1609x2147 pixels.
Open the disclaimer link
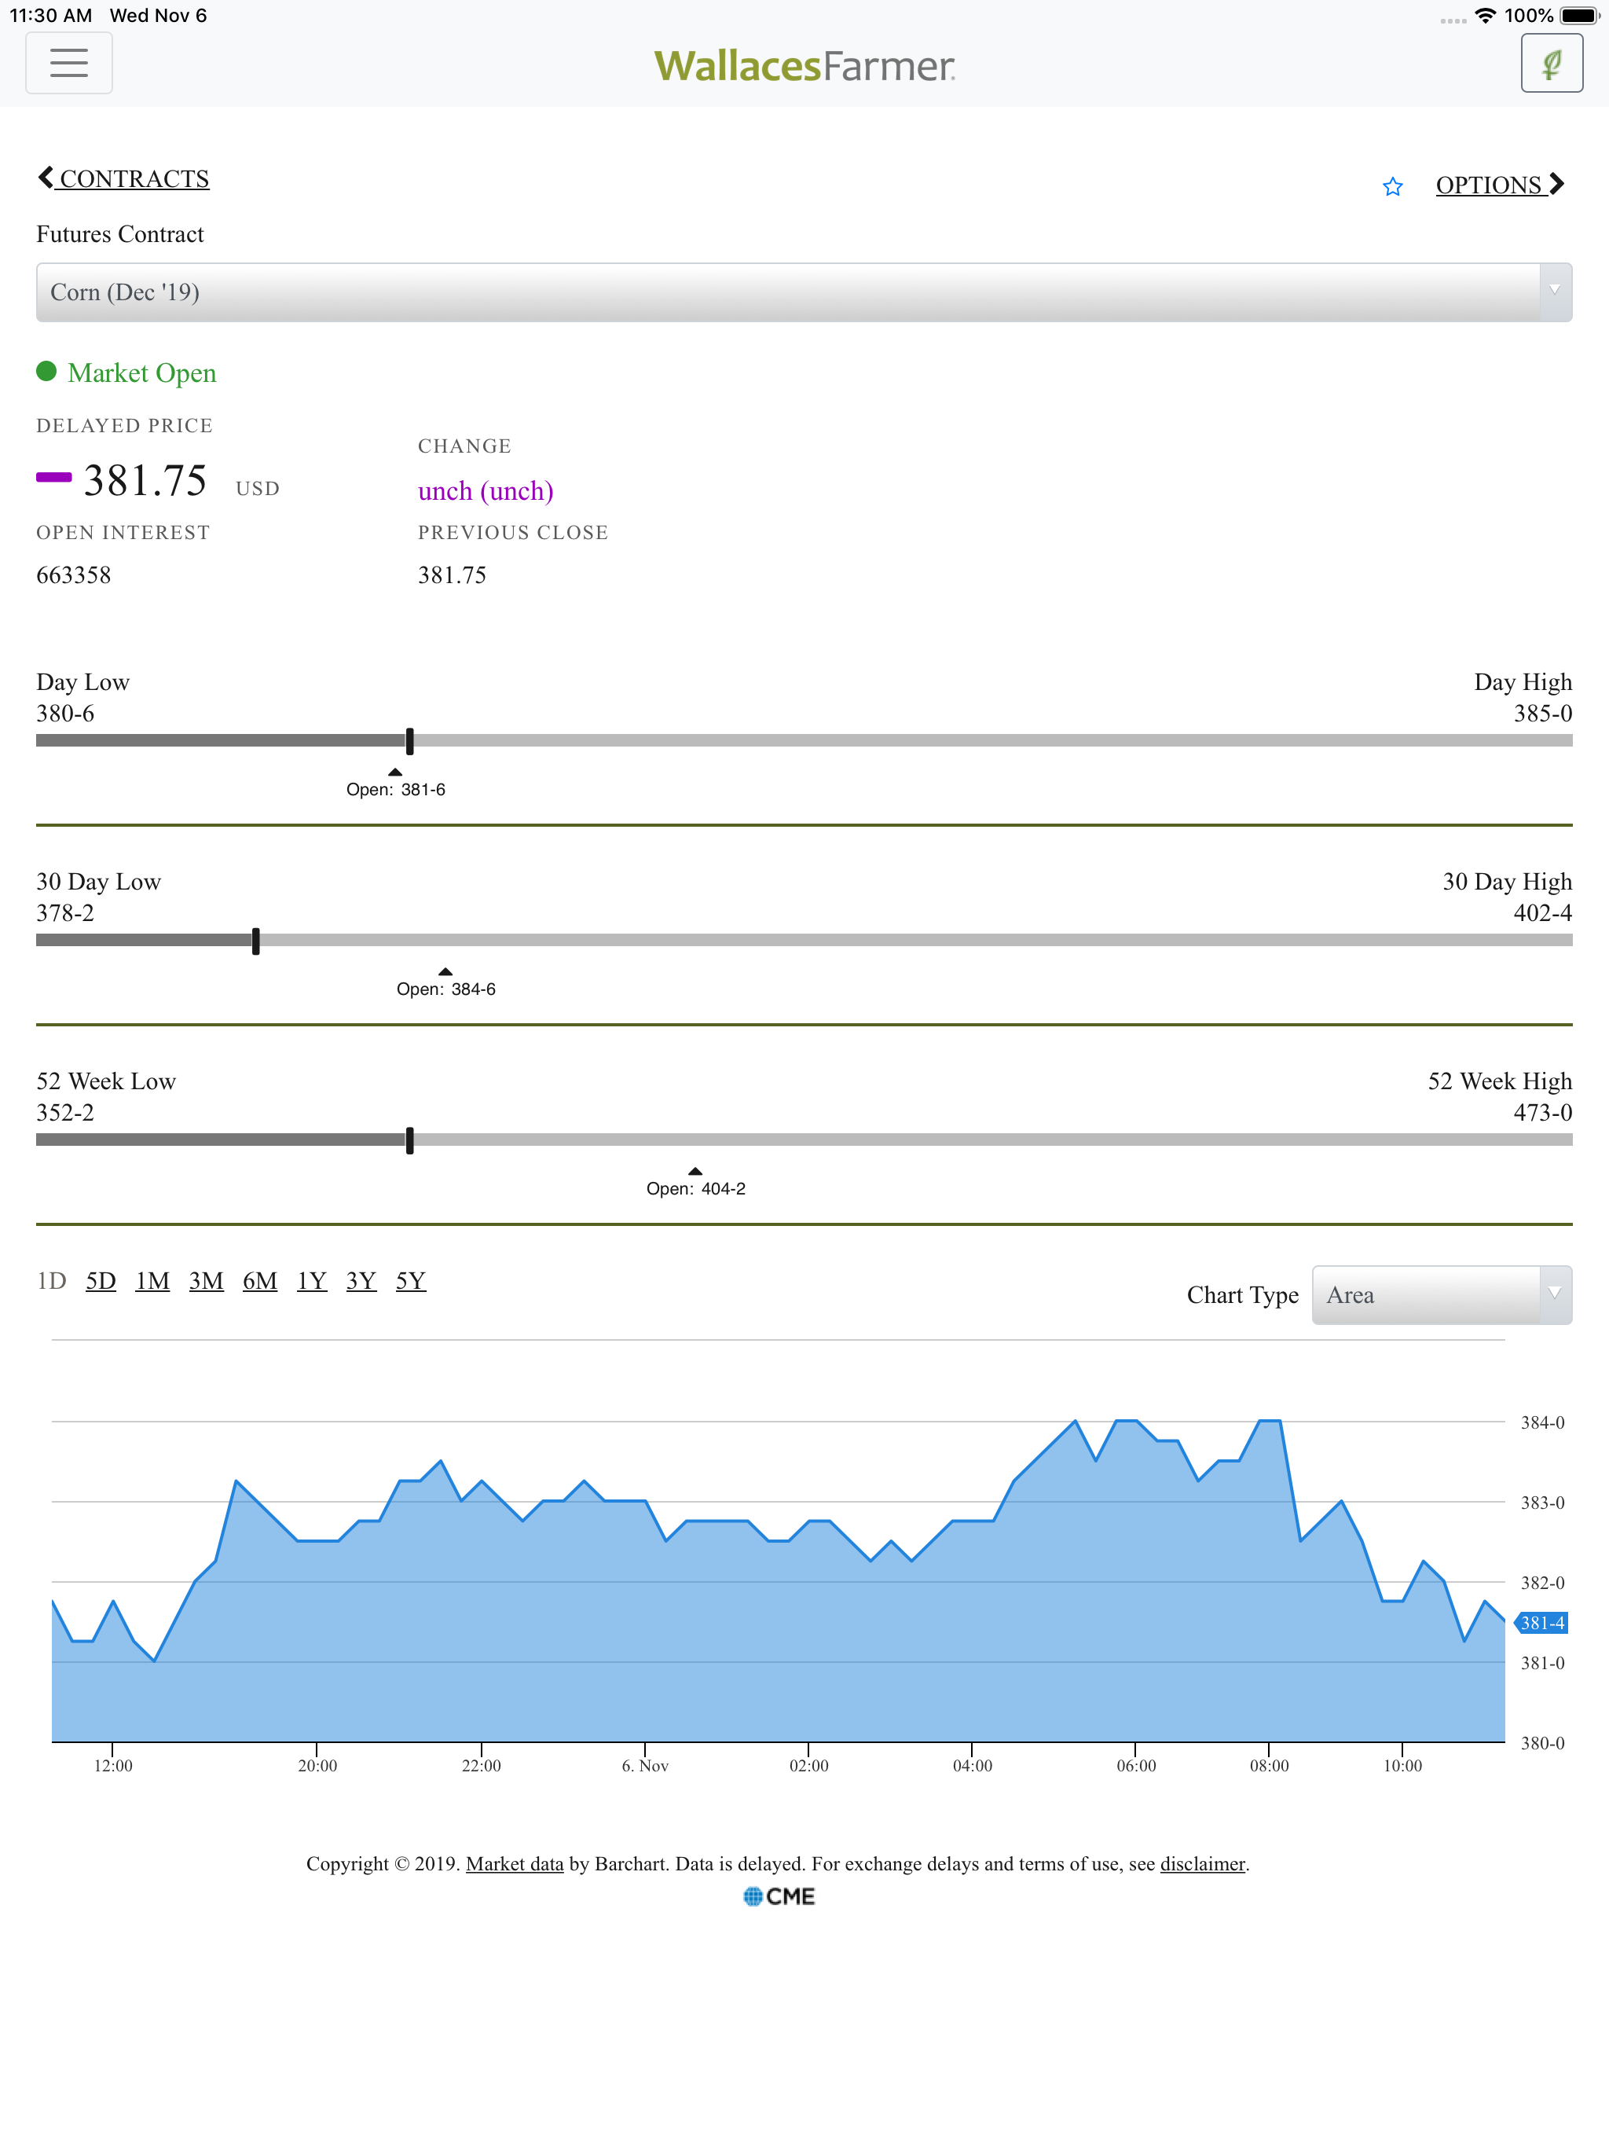tap(1202, 1863)
